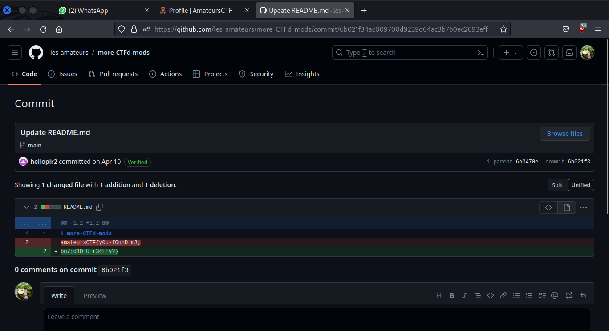
Task: Bookmark this page with the star icon
Action: tap(503, 29)
